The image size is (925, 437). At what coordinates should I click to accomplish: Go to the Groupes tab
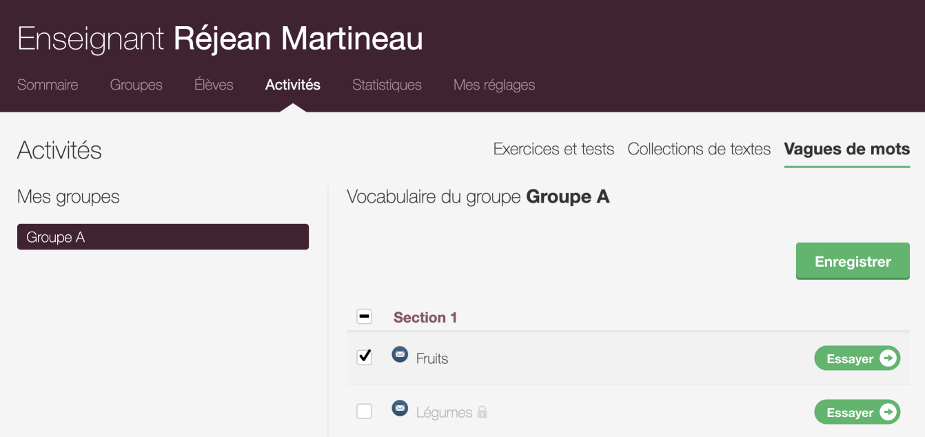coord(136,85)
